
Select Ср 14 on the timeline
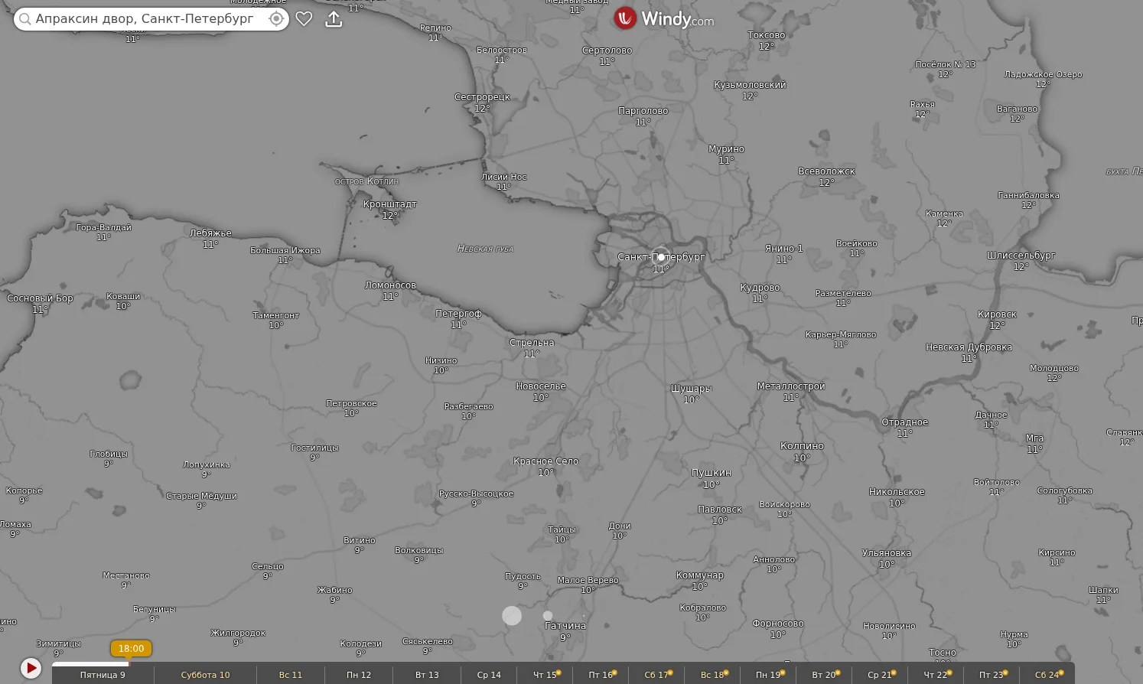(489, 675)
